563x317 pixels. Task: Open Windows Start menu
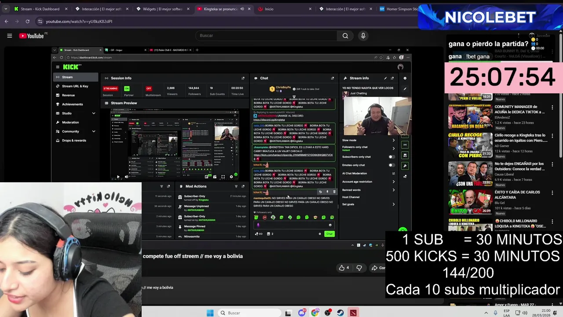pos(210,313)
